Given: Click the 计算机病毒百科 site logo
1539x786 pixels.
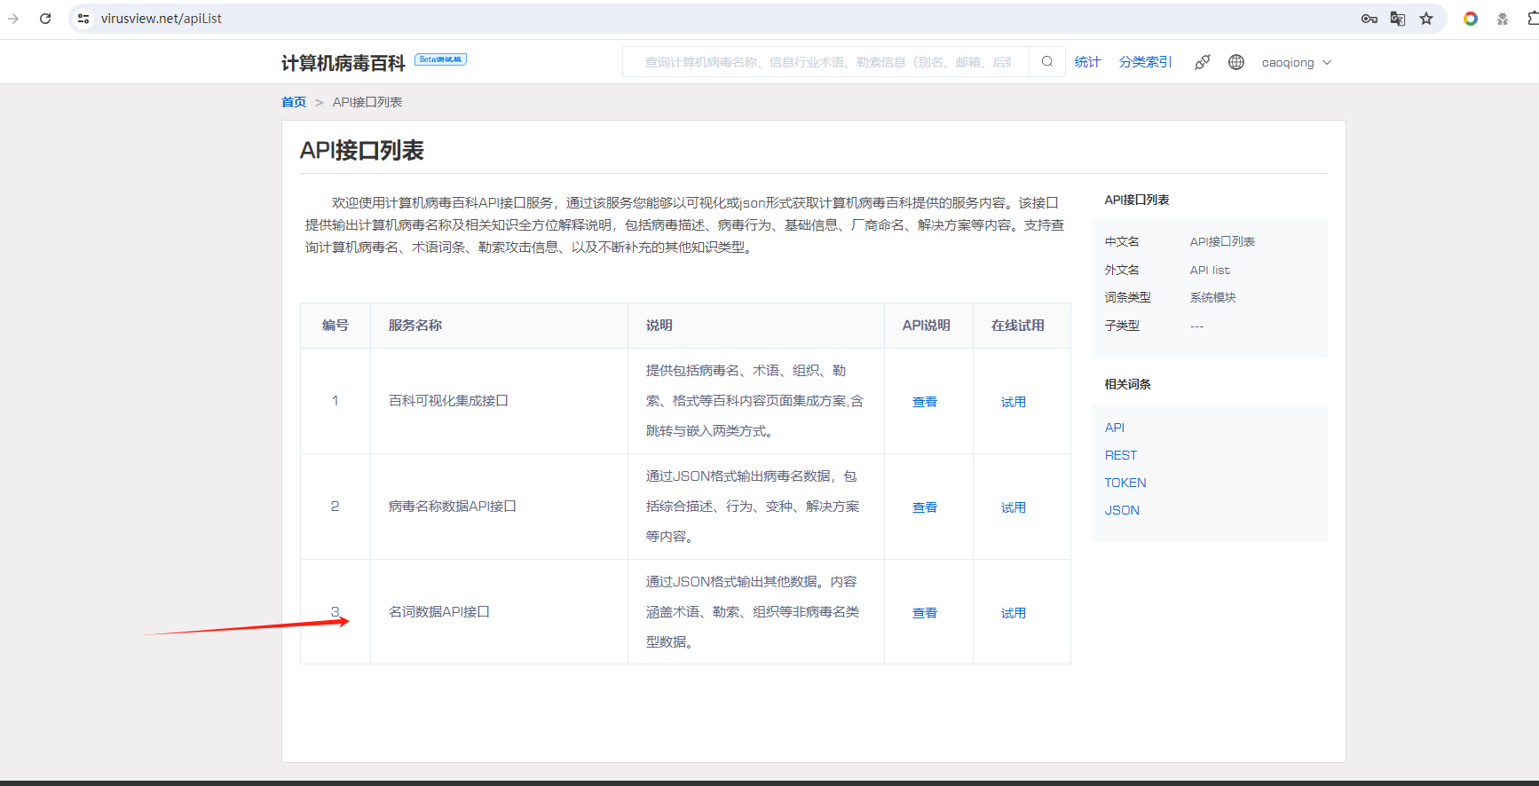Looking at the screenshot, I should [x=343, y=63].
